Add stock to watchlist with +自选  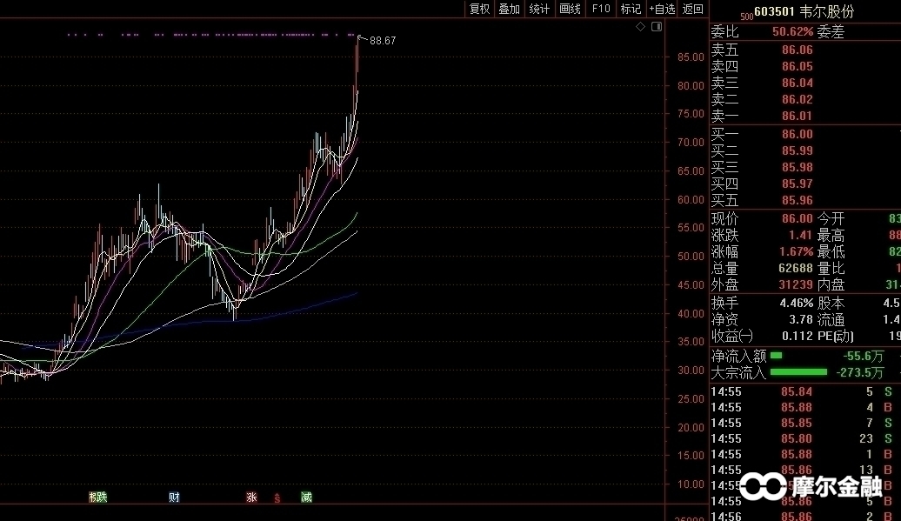point(662,9)
